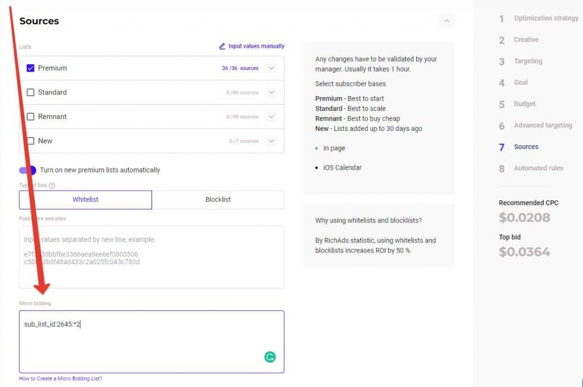Enable the Remnant list checkbox

[x=31, y=117]
